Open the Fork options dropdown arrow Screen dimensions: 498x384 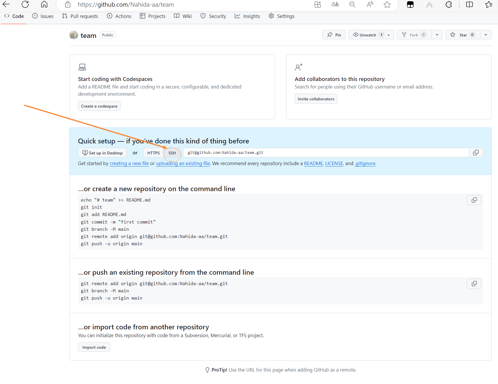(x=437, y=35)
